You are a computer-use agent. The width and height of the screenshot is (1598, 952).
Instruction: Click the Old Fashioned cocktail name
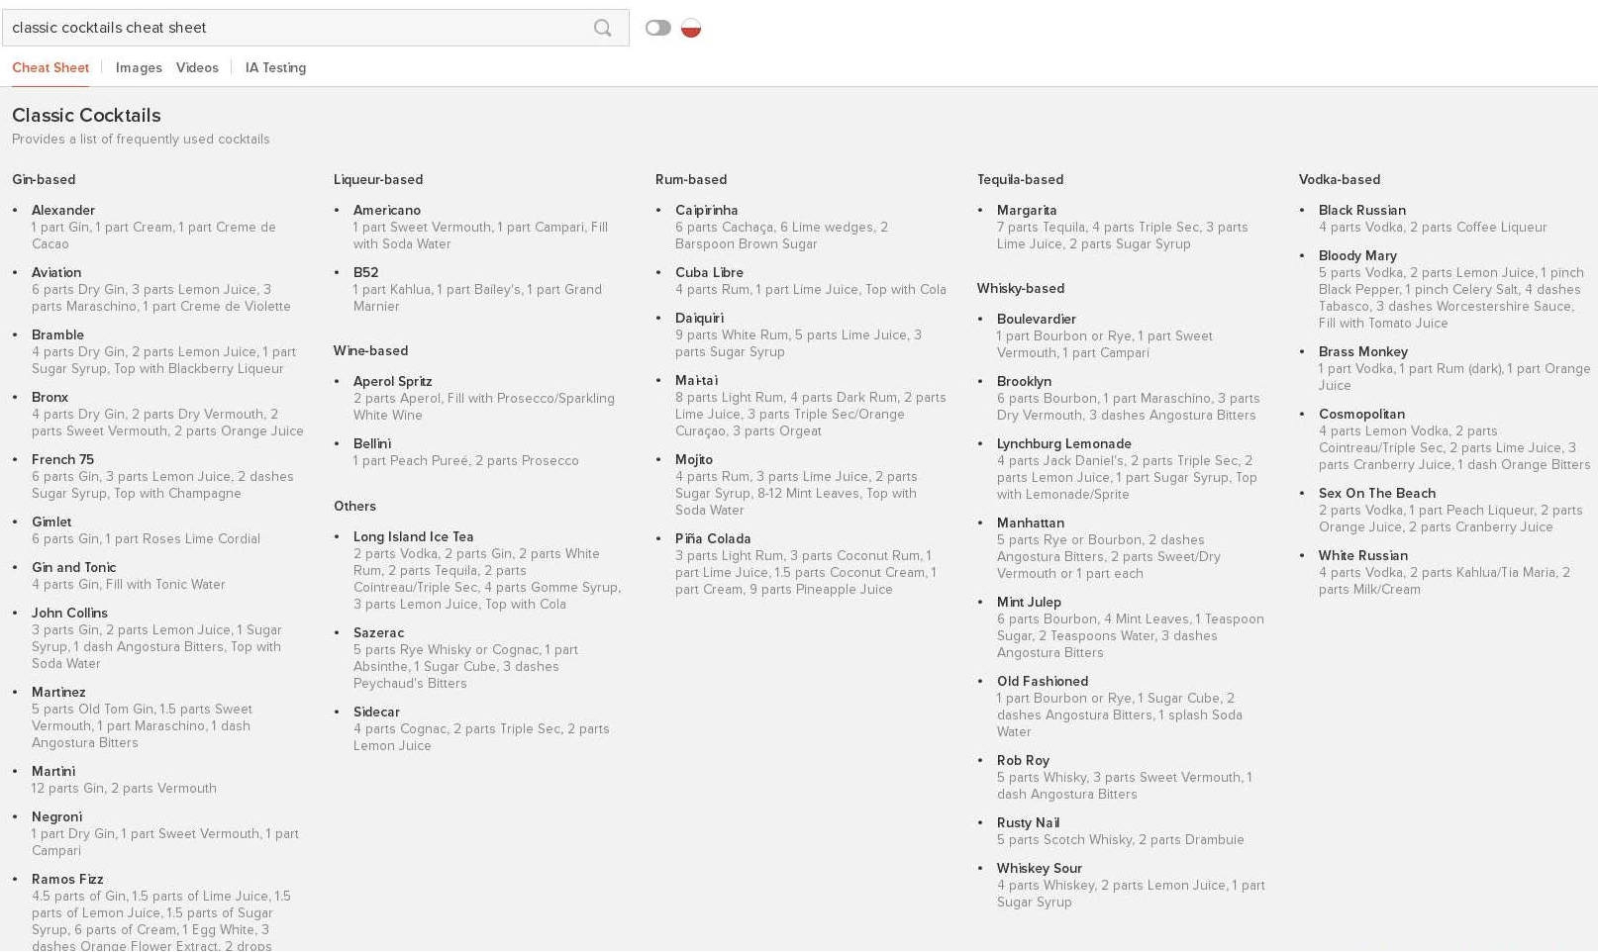[1043, 682]
